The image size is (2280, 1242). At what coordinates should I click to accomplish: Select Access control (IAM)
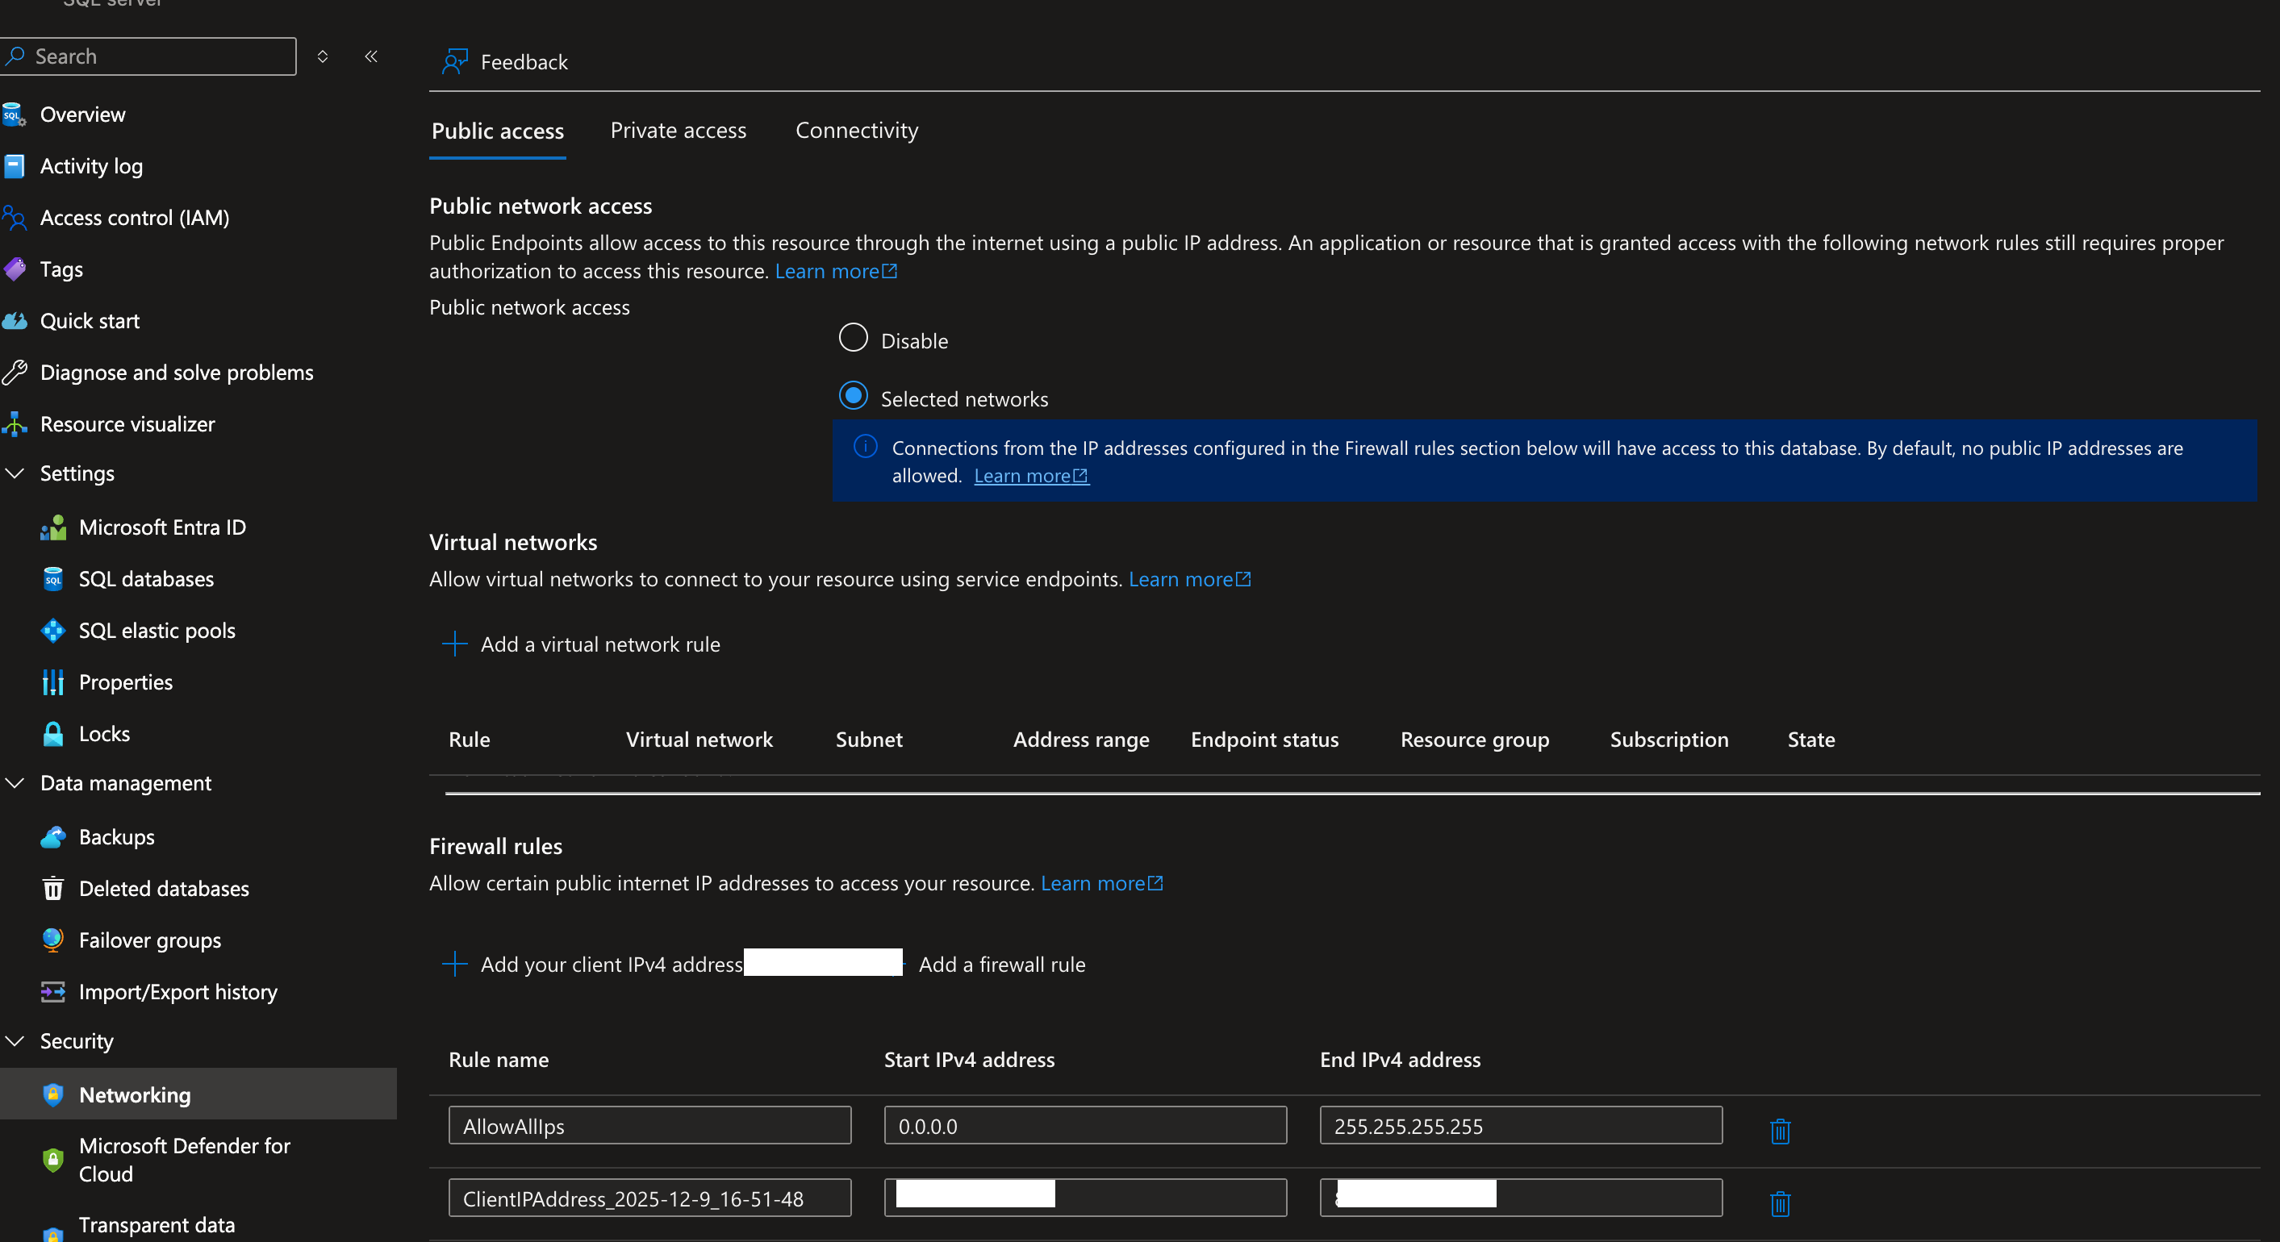click(x=135, y=218)
